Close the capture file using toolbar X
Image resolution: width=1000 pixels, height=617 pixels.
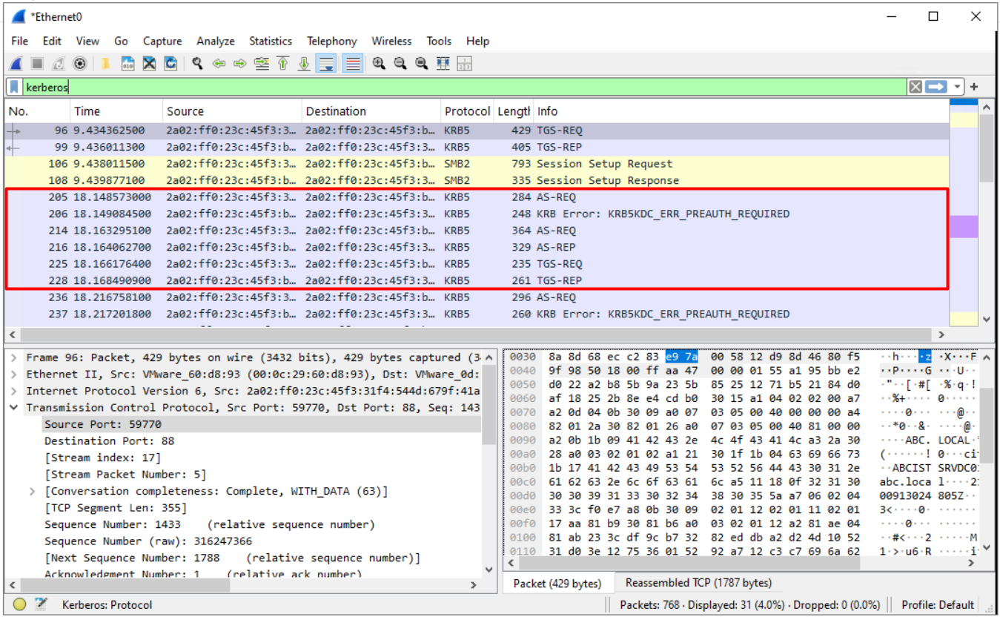[x=149, y=64]
